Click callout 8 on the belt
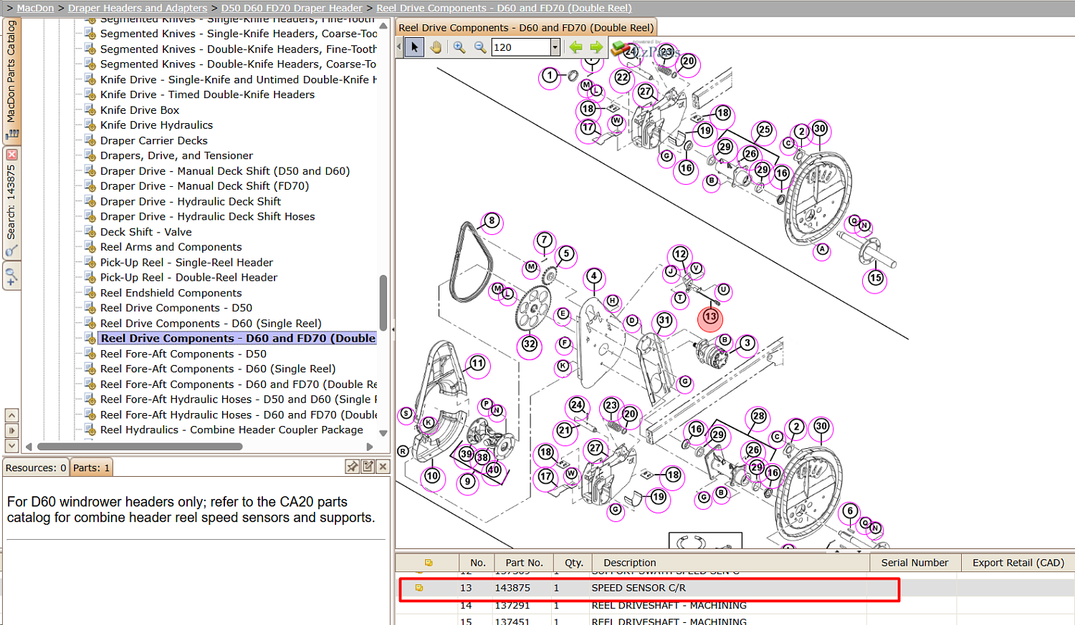 point(492,221)
